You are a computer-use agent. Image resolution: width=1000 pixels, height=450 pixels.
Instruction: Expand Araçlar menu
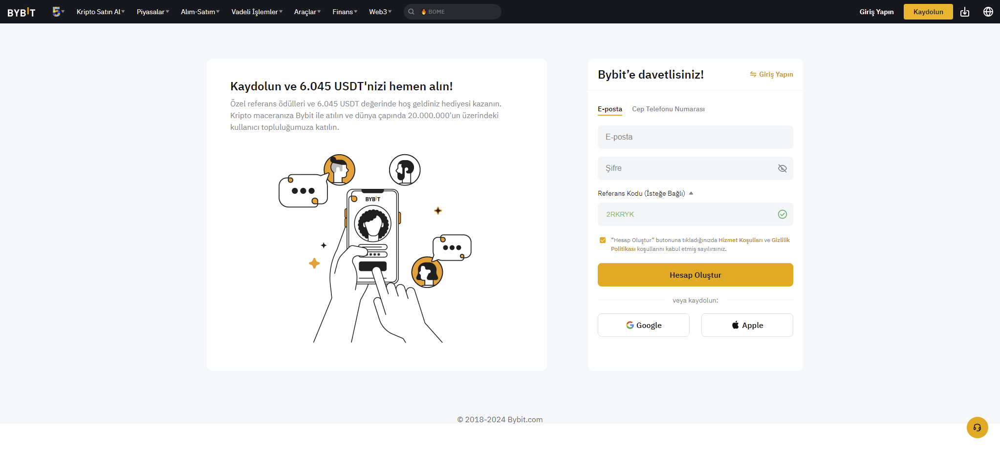click(x=307, y=12)
